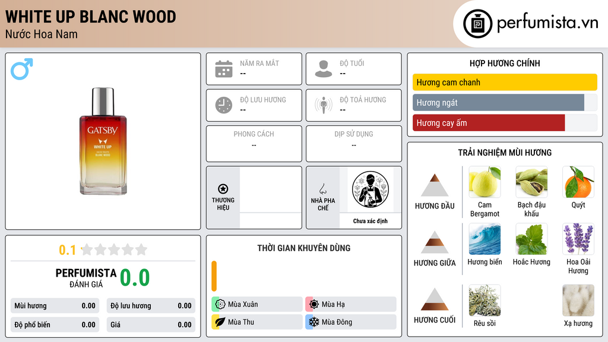This screenshot has width=608, height=342.
Task: Select the Mùa Xuân season label
Action: coord(243,305)
